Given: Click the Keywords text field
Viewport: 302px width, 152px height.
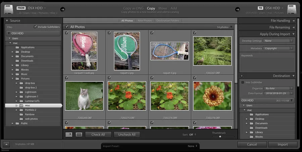Looking at the screenshot, I should click(x=267, y=64).
